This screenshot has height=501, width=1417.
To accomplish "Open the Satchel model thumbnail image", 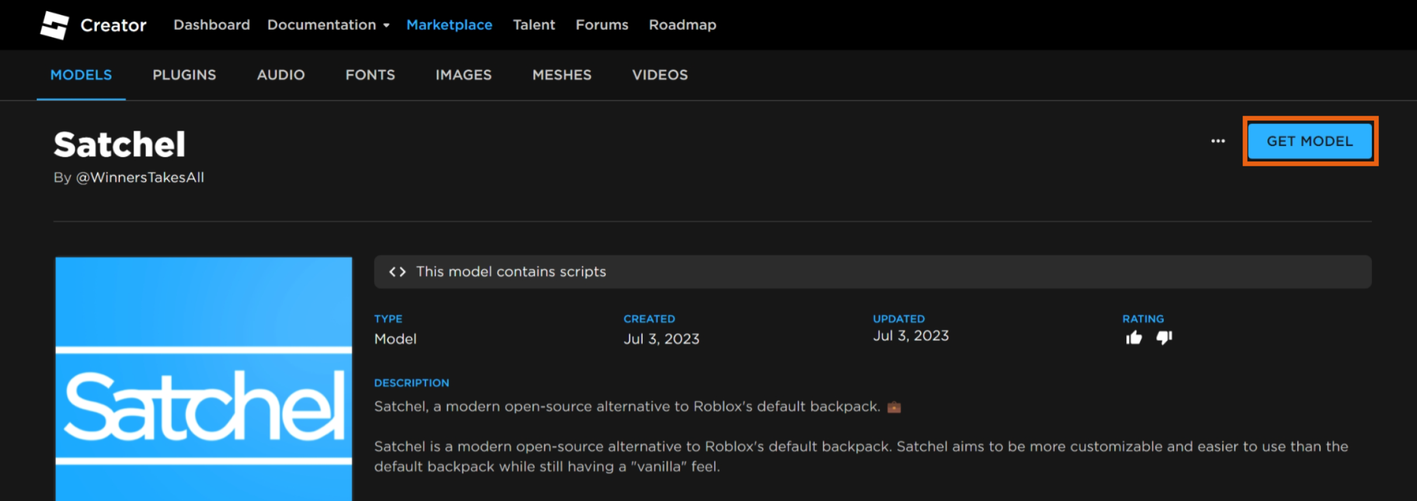I will pos(204,378).
